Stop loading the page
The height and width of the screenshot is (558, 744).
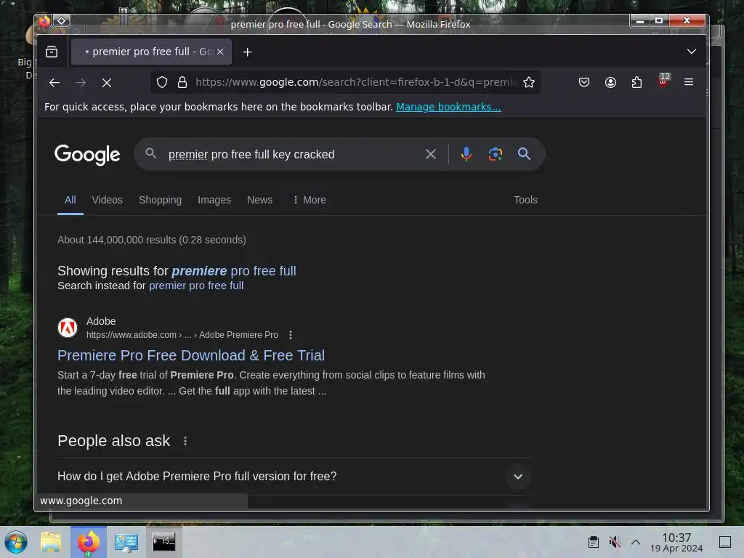[107, 83]
